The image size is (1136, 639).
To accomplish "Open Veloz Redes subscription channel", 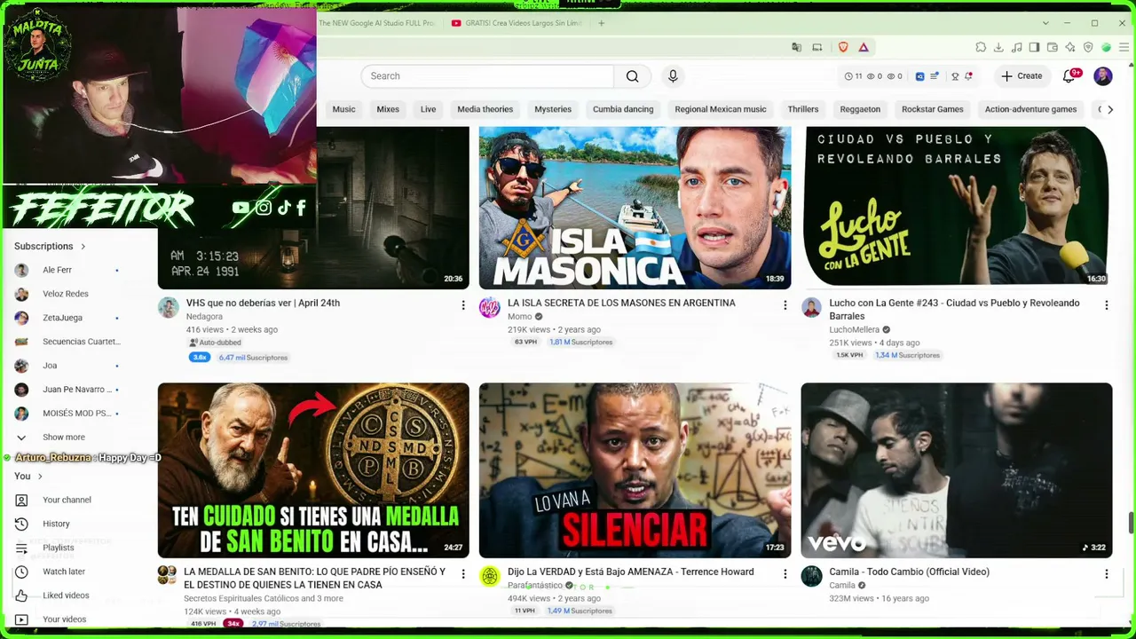I will click(x=67, y=294).
